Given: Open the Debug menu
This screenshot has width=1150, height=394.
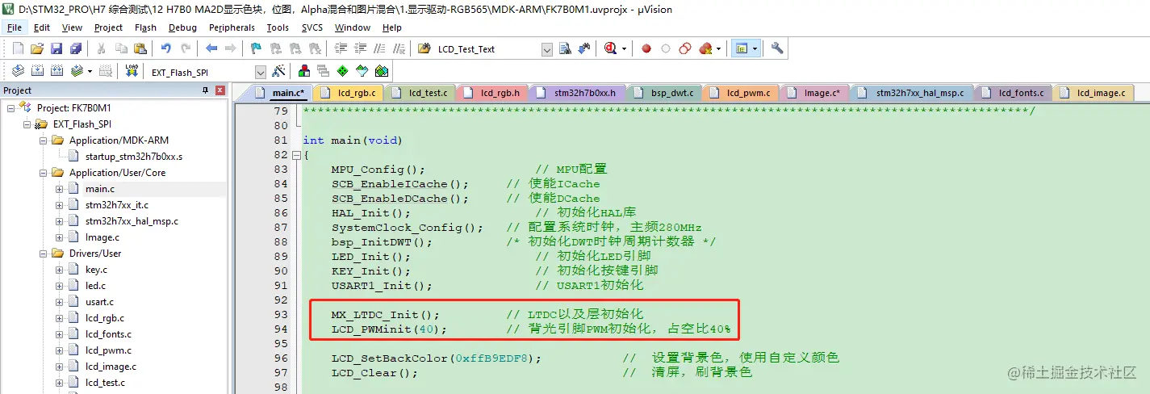Looking at the screenshot, I should pos(182,27).
